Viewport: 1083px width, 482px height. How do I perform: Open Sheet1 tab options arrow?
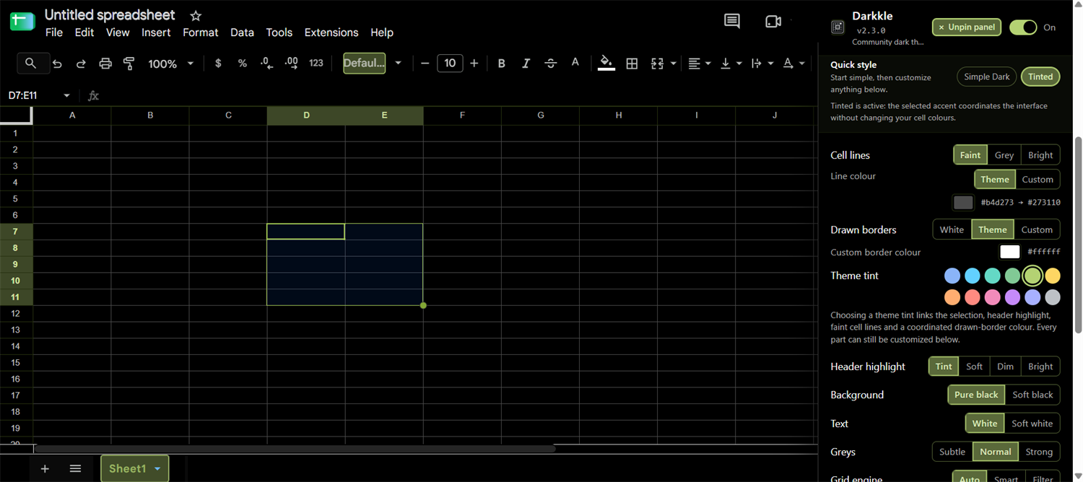click(157, 469)
